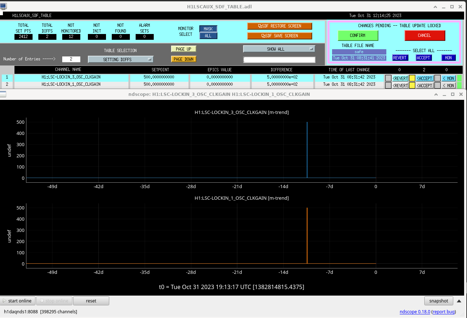Image resolution: width=467 pixels, height=318 pixels.
Task: Open the SETTING DIFFS table selection dropdown
Action: [121, 59]
